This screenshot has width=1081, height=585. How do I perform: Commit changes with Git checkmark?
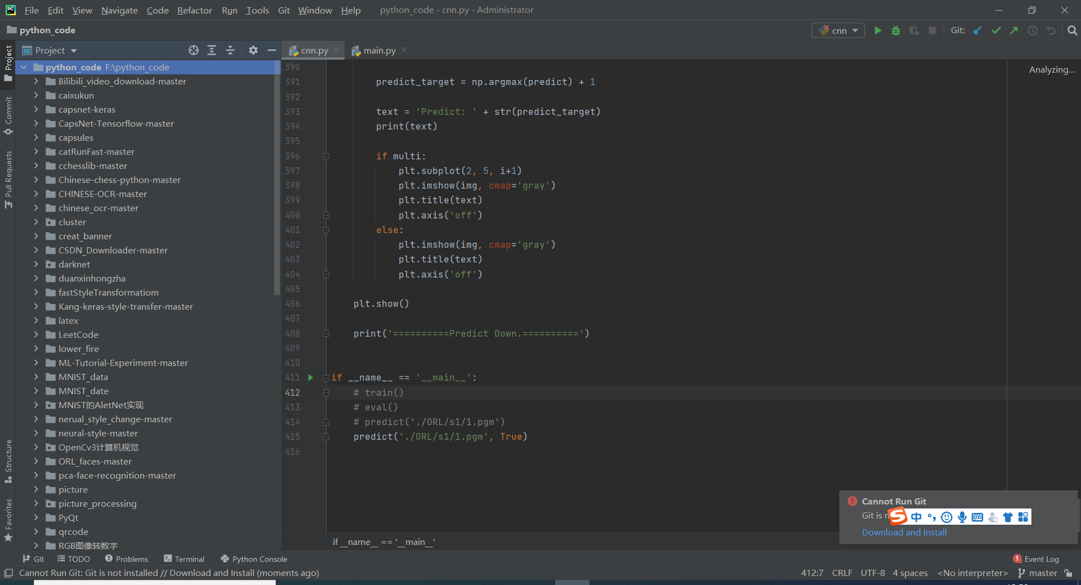click(996, 30)
